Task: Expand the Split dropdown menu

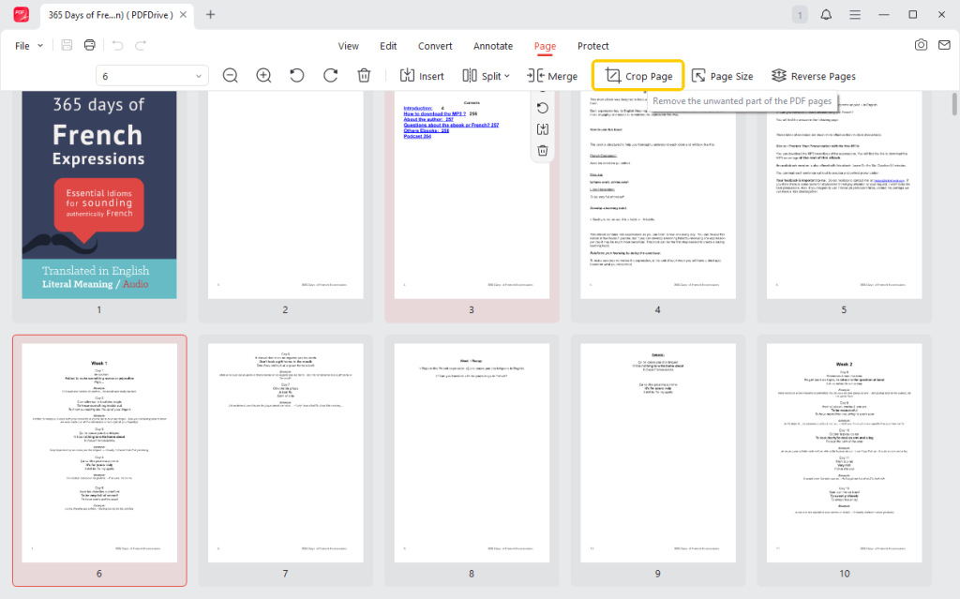Action: 487,76
